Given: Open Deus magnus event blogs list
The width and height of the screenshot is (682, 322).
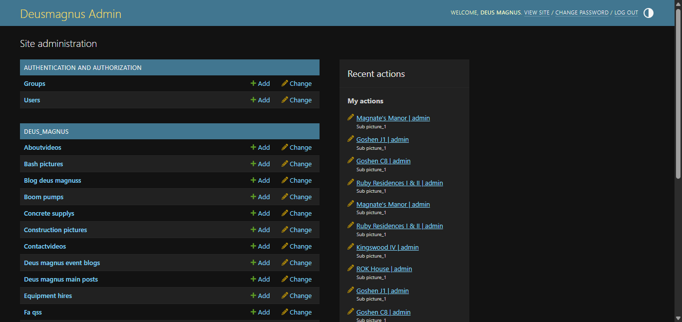Looking at the screenshot, I should tap(62, 263).
